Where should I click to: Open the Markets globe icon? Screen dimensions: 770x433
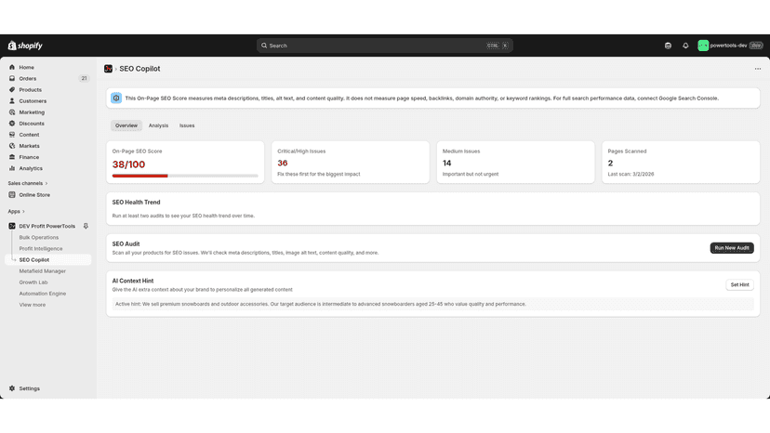click(12, 146)
